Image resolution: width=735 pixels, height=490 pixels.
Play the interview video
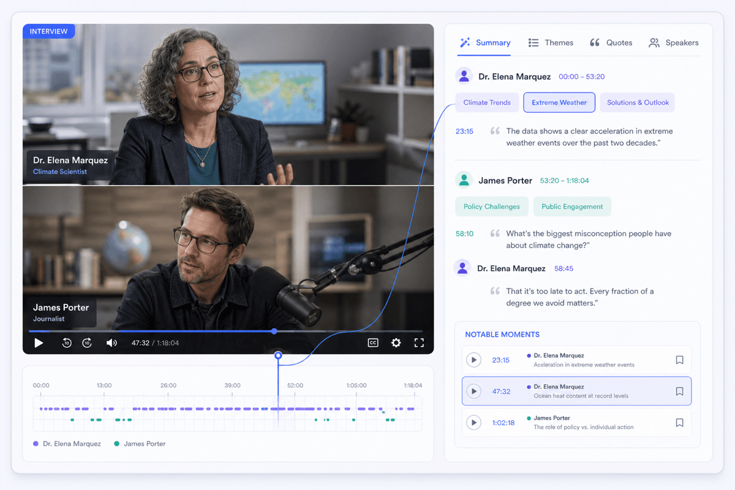point(39,343)
